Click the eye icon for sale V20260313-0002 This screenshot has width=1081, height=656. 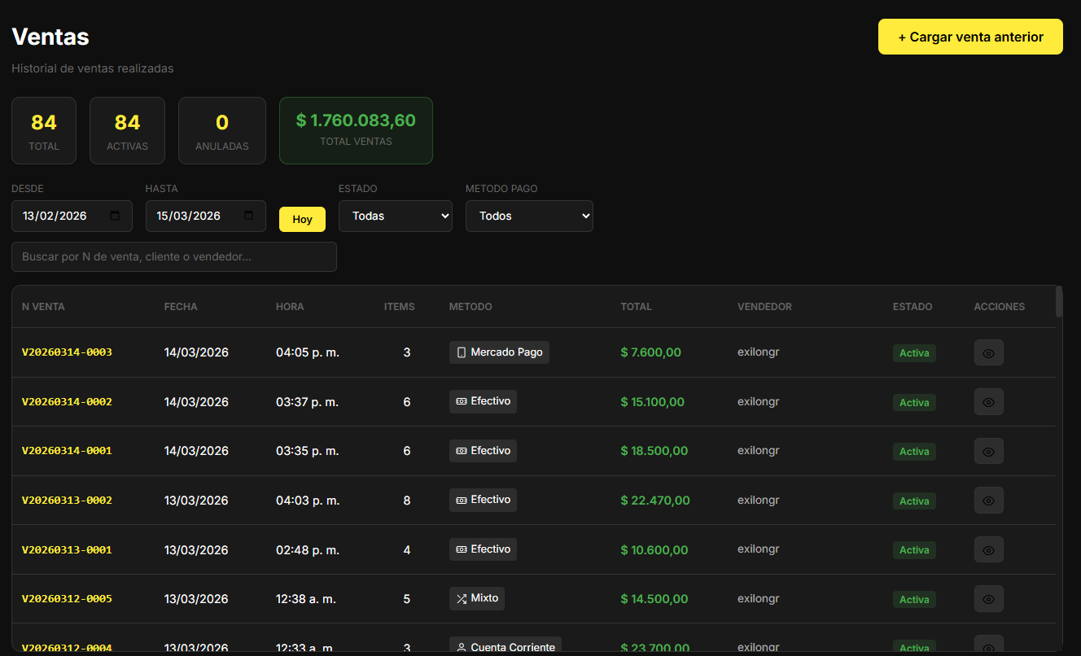coord(988,500)
